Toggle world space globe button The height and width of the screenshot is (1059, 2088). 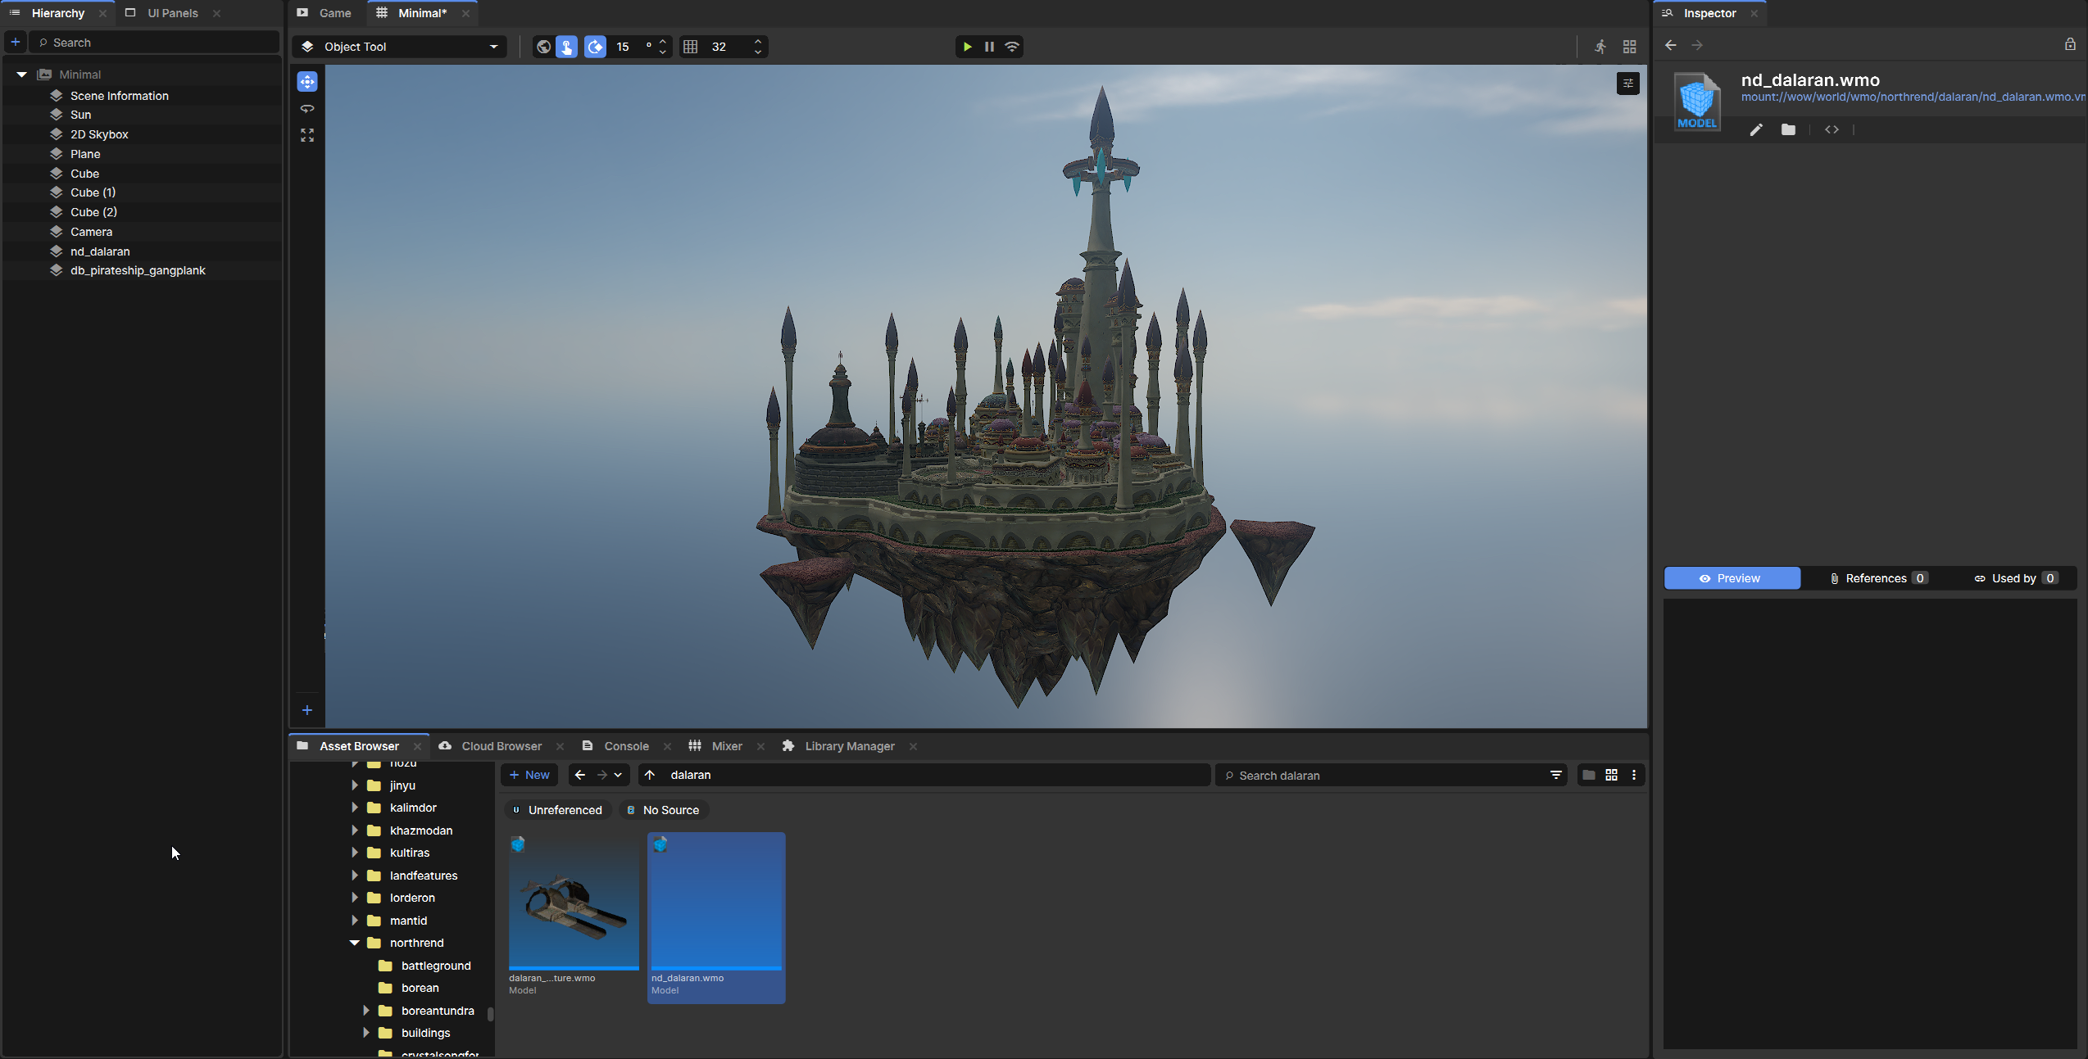pos(542,47)
